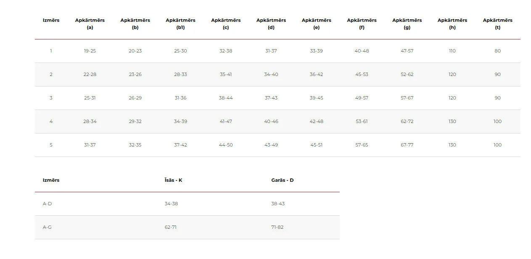Select the 62-71 cell in A-G row

click(x=171, y=227)
